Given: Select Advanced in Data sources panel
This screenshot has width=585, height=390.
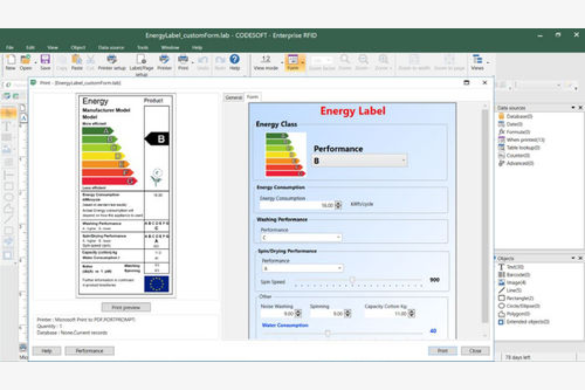Looking at the screenshot, I should [516, 163].
